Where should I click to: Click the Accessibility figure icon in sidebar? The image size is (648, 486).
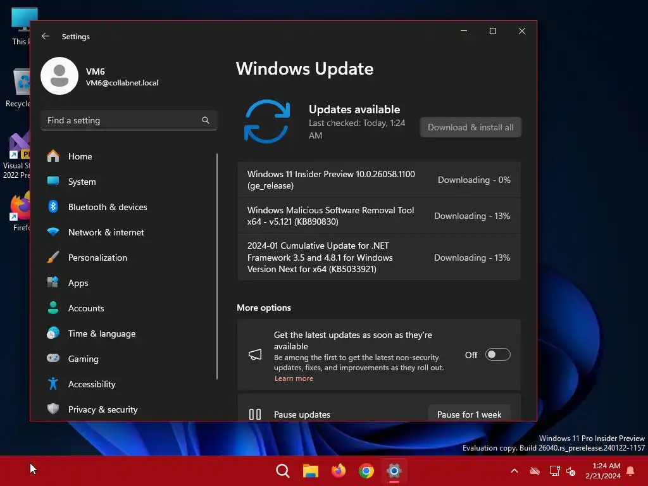pos(53,383)
